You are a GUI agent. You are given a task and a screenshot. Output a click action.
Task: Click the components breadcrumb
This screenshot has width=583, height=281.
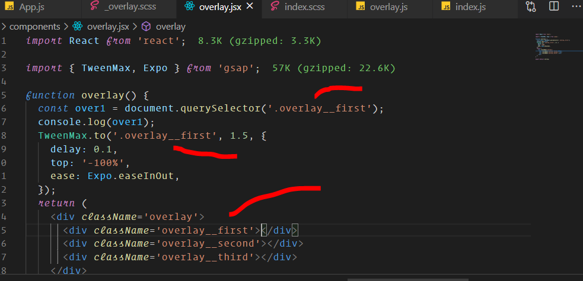34,27
